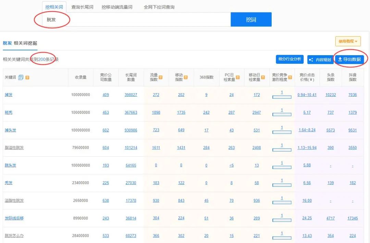Click the download icon inside 导出数据 button
The height and width of the screenshot is (243, 370).
tap(341, 59)
